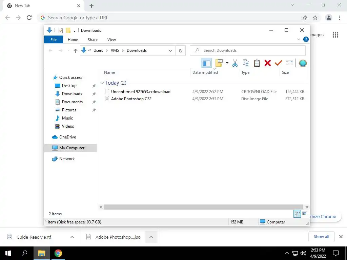Open Google apps grid icon

click(335, 35)
